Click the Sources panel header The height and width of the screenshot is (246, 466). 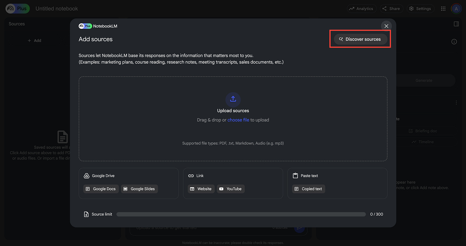point(17,24)
